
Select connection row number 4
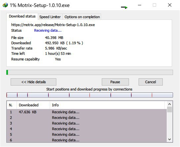pos(87,129)
